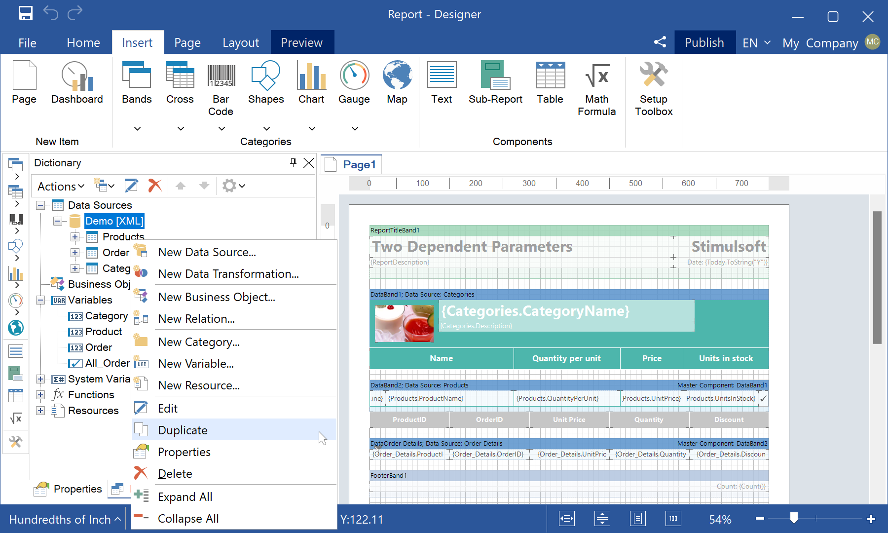Open the Properties panel tab at bottom
Viewport: 888px width, 533px height.
tap(68, 489)
